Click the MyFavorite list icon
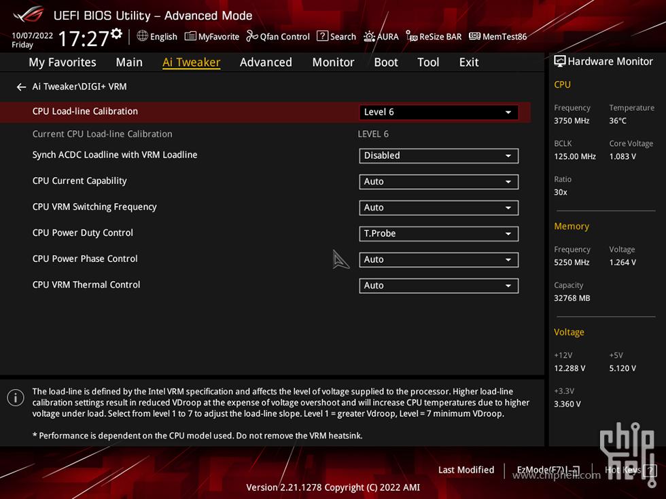Screen dimensions: 666x499 [x=190, y=36]
